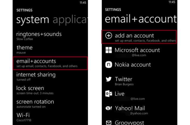Viewport: 190px width, 125px height.
Task: Tap 'autorotate turned on' text
Action: point(31,107)
